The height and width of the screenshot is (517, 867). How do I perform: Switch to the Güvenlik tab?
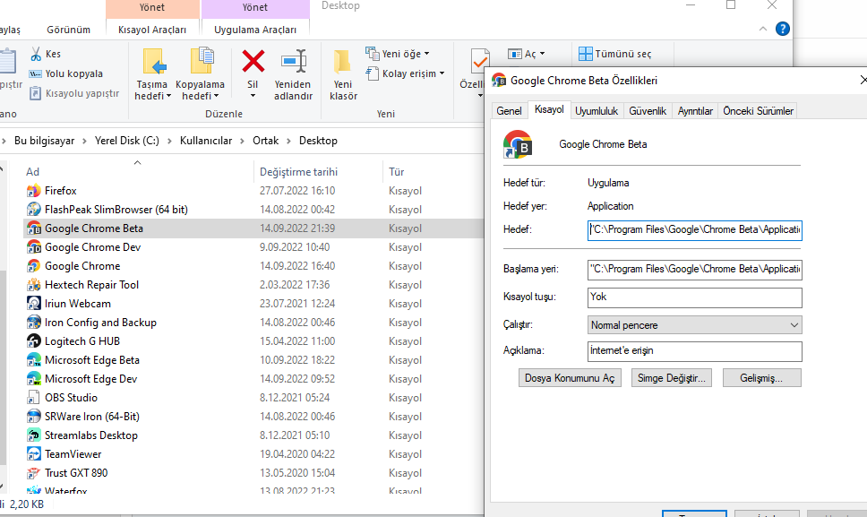(x=648, y=111)
